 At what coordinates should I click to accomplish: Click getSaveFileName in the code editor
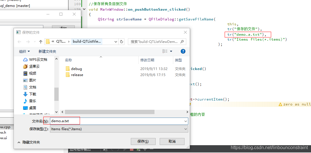click(x=196, y=19)
